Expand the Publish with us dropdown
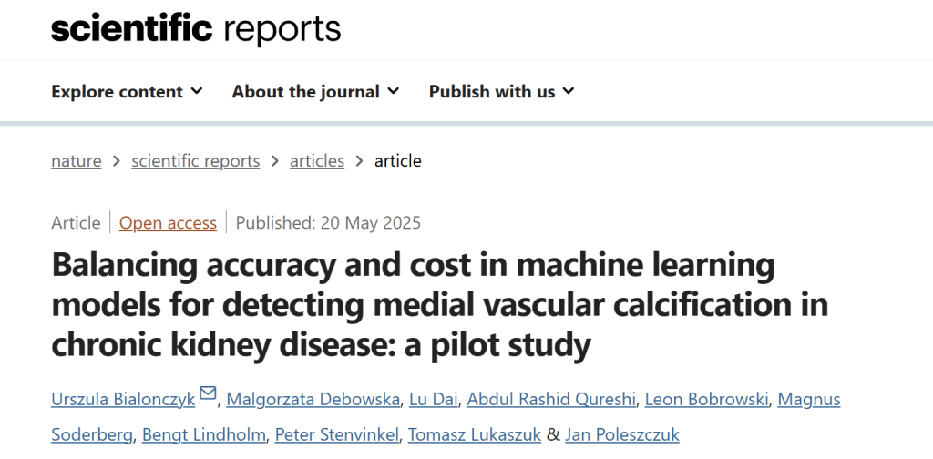The width and height of the screenshot is (933, 459). [502, 92]
